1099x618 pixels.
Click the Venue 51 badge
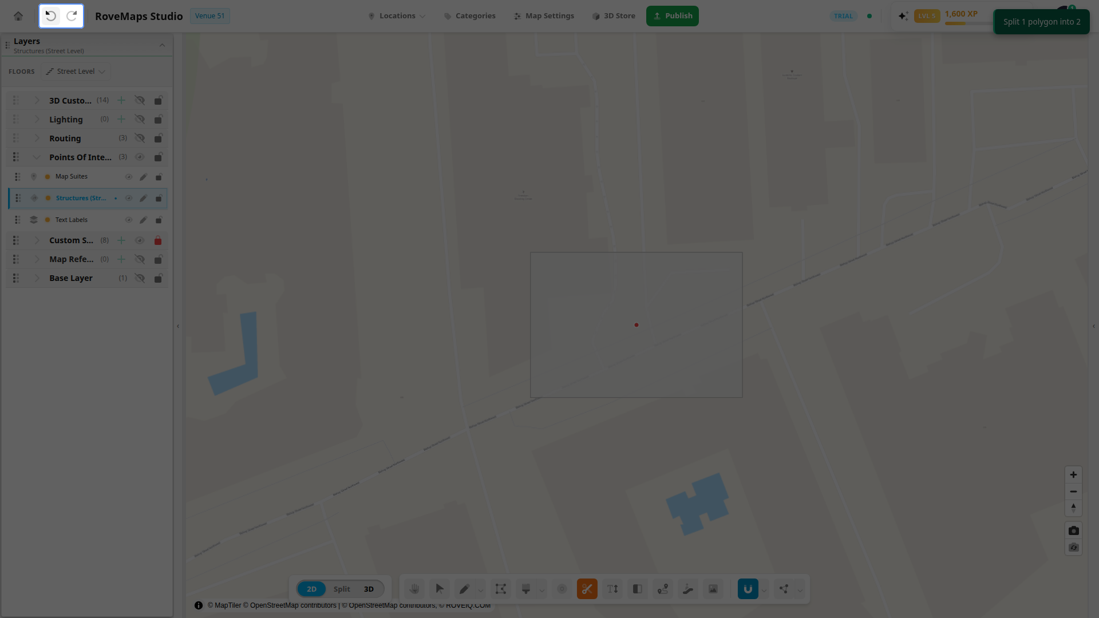click(x=209, y=16)
